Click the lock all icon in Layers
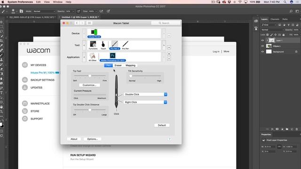 click(x=284, y=35)
